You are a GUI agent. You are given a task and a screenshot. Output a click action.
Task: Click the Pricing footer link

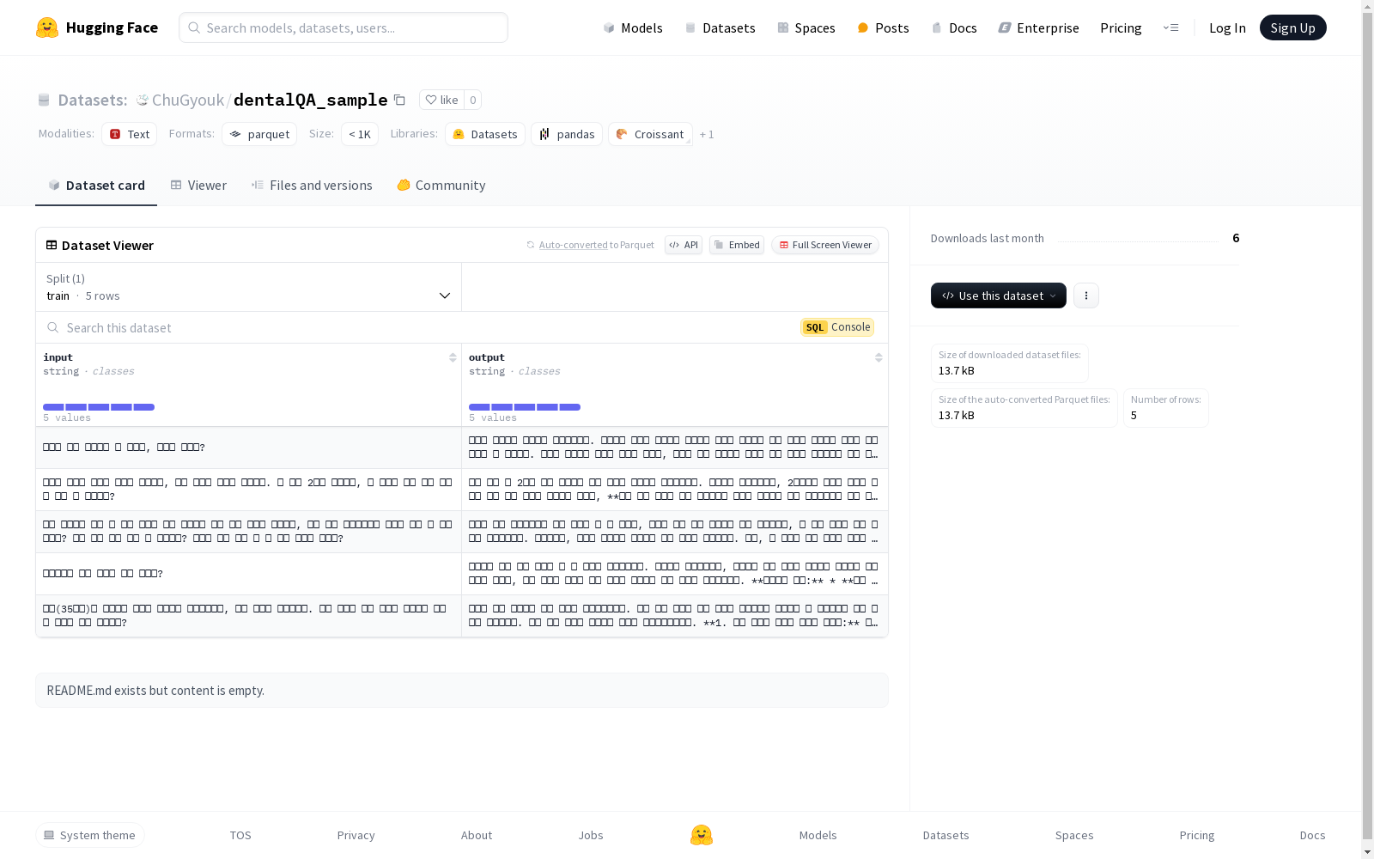point(1197,835)
